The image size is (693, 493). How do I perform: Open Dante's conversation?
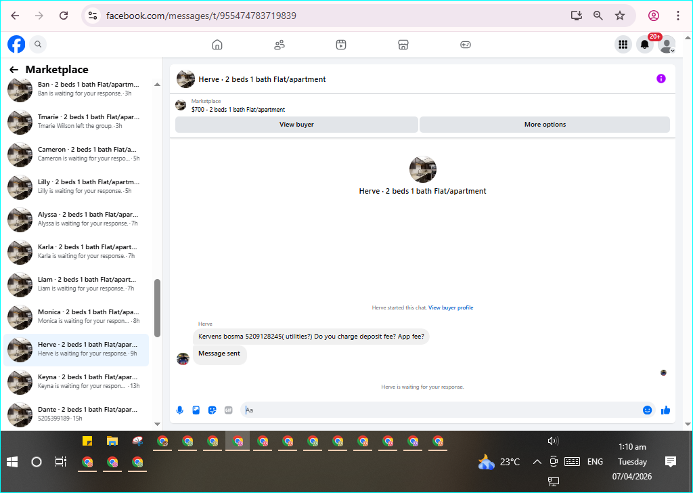click(x=76, y=414)
